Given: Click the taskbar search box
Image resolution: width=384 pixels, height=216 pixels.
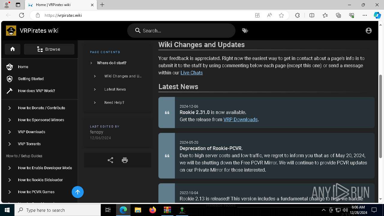Looking at the screenshot, I should [58, 210].
